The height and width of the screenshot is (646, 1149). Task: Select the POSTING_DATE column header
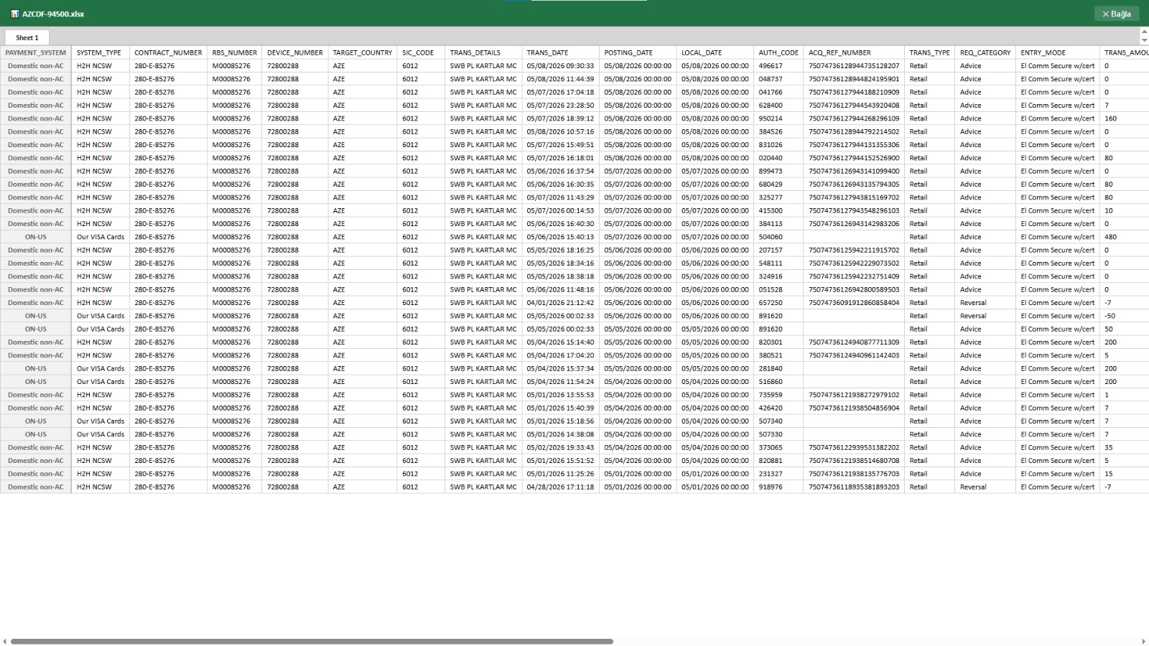[638, 52]
